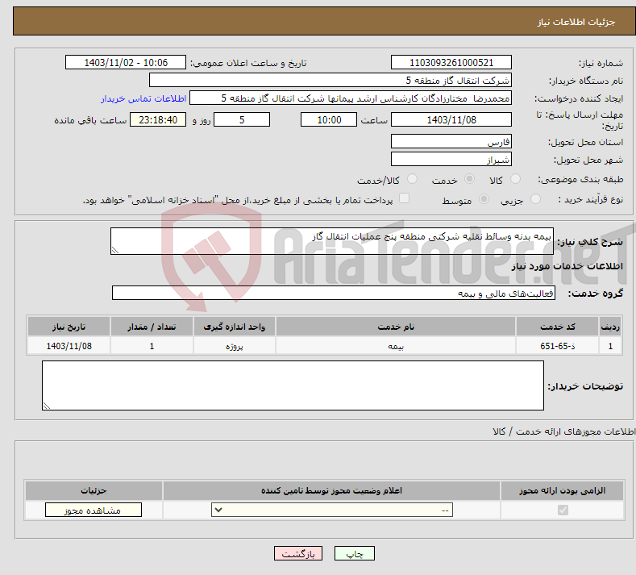Click the کد خدمت column header

point(557,327)
